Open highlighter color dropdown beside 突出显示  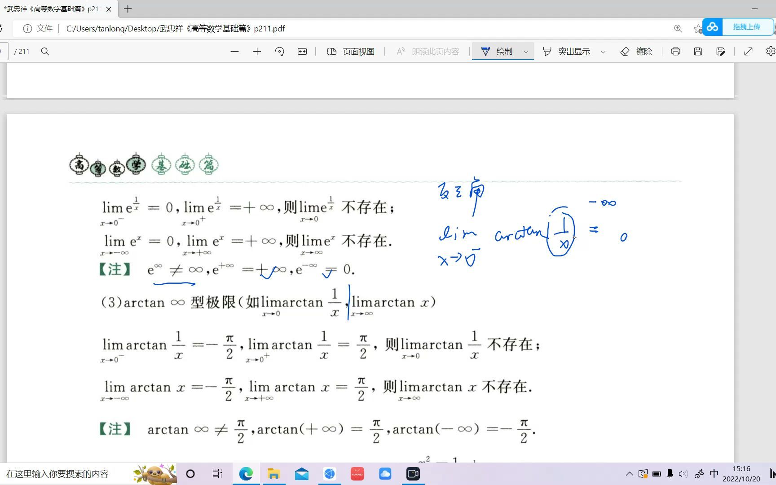(x=604, y=51)
